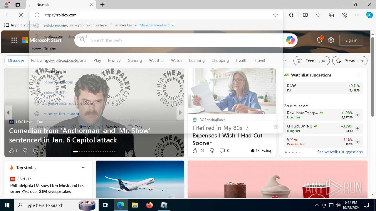
Task: Add this page to favorites star
Action: tap(276, 15)
